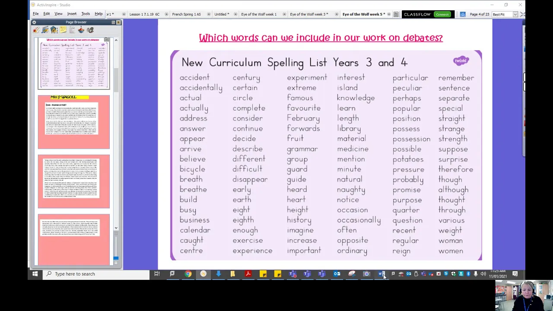
Task: Switch to Eye of the Wolf week 3 tab
Action: click(309, 14)
